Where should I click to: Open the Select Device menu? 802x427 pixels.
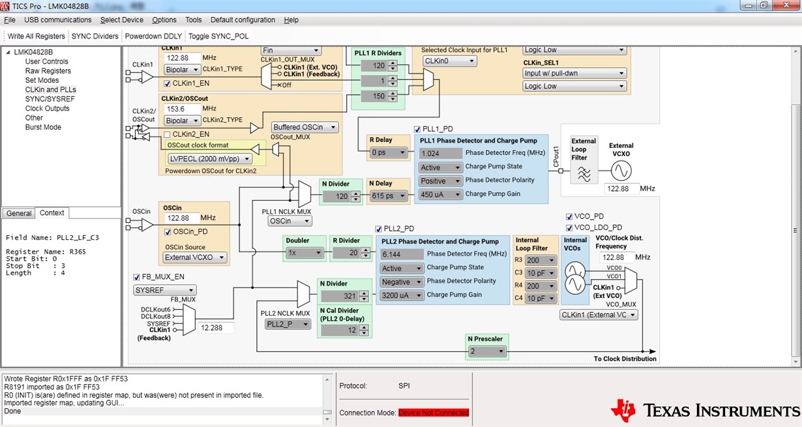coord(122,20)
